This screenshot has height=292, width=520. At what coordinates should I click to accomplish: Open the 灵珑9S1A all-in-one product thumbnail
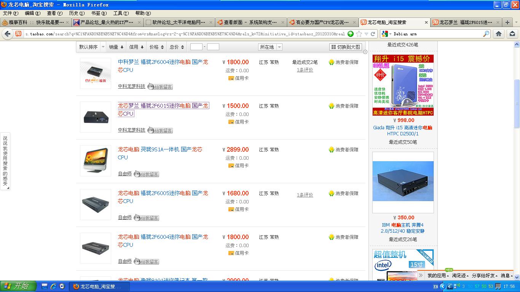coord(96,161)
